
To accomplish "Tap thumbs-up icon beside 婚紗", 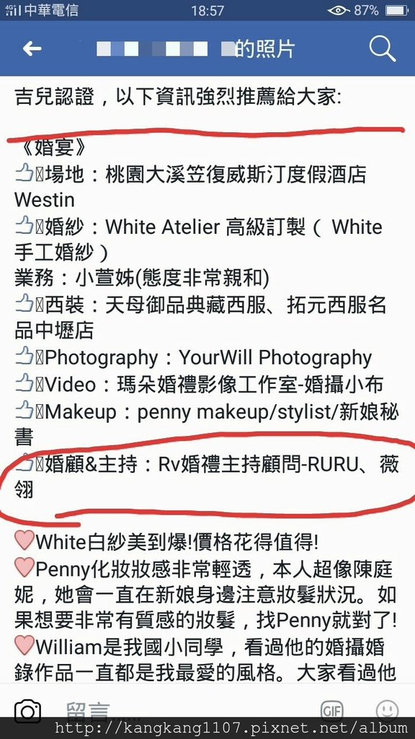I will tap(24, 227).
